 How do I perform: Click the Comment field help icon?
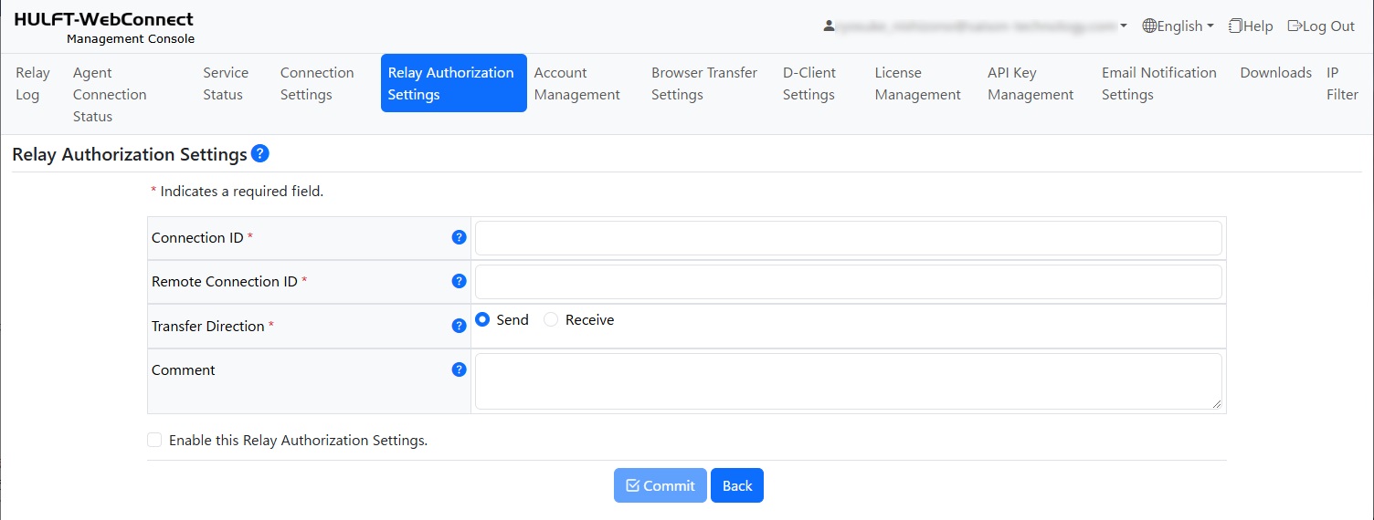[460, 369]
